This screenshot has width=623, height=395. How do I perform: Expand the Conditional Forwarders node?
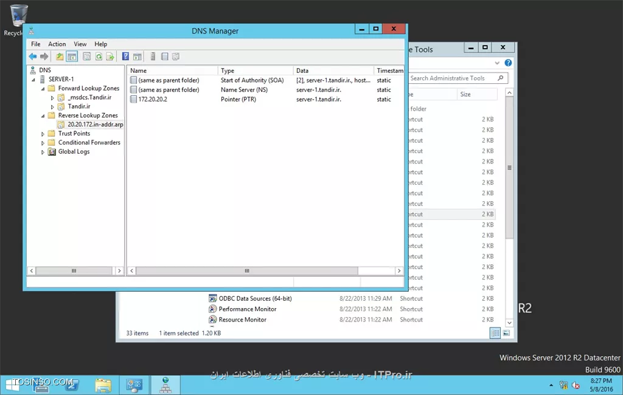point(43,143)
